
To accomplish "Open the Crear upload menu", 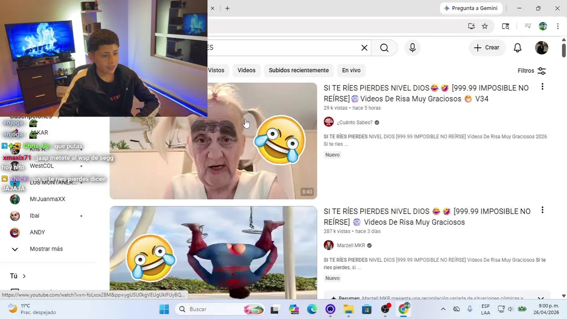I will pos(487,48).
